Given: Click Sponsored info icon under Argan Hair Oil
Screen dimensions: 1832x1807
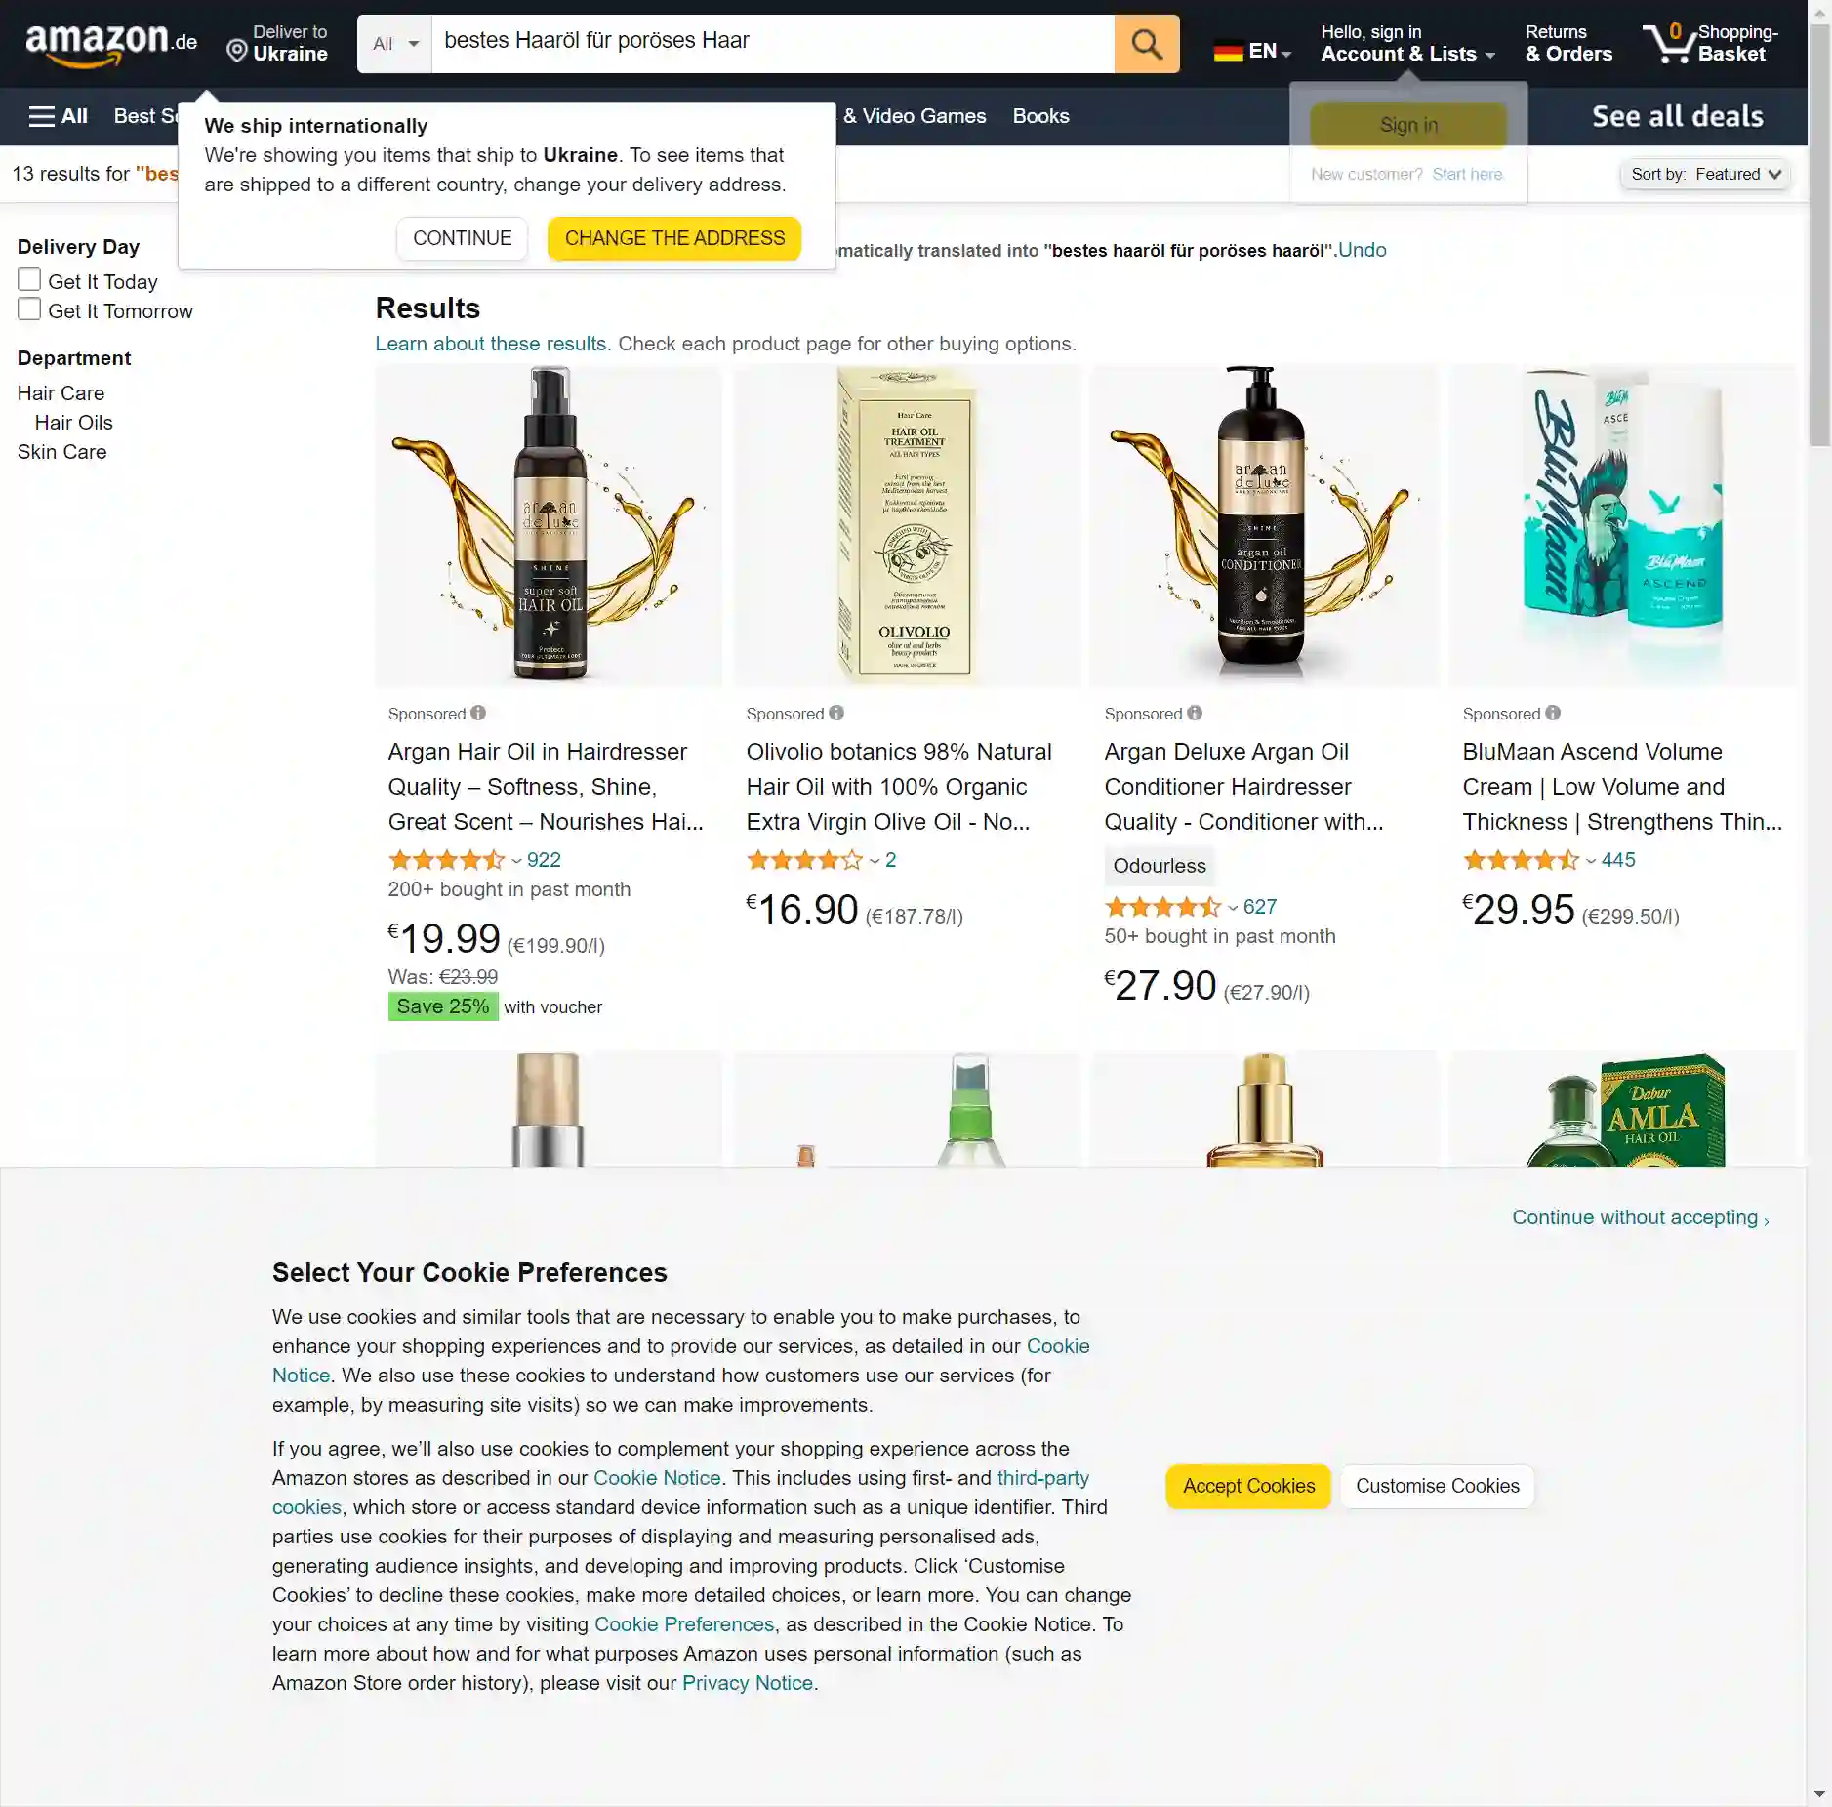Looking at the screenshot, I should click(x=478, y=713).
